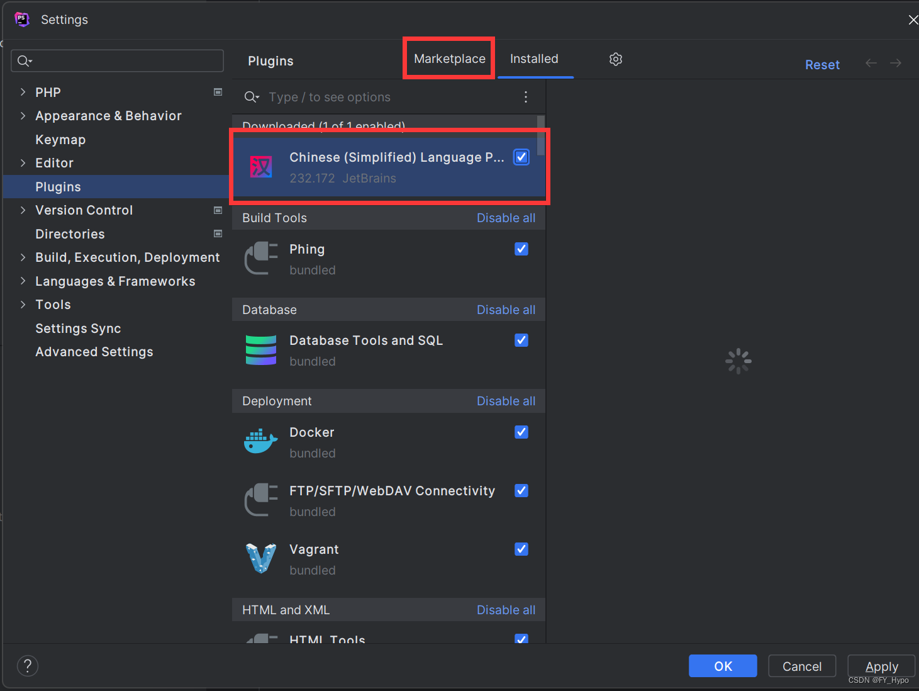Open Directories settings page
The image size is (919, 691).
[x=70, y=234]
